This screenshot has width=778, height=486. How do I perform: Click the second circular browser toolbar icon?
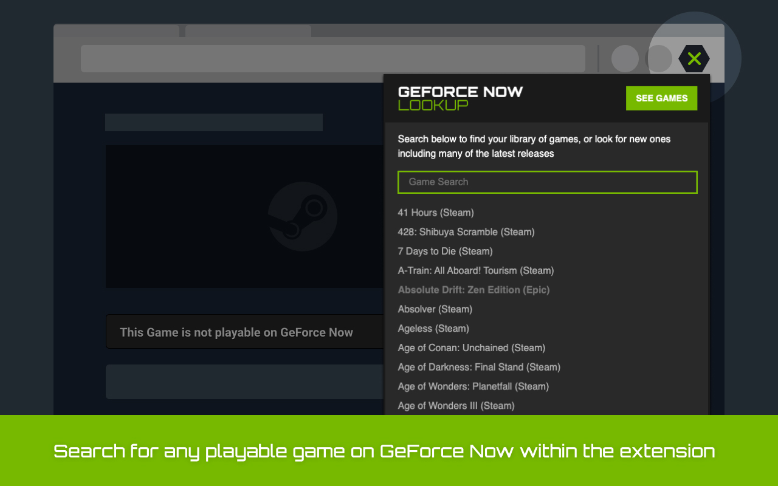pos(659,58)
